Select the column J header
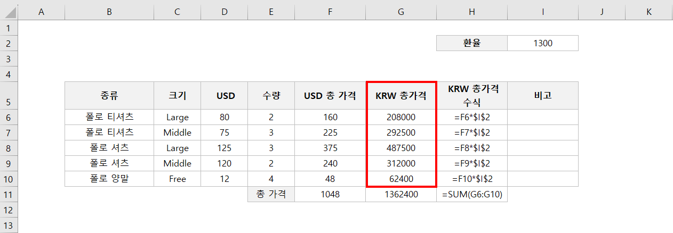 coord(602,11)
